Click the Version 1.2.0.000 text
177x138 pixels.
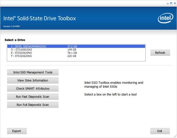coord(11,26)
